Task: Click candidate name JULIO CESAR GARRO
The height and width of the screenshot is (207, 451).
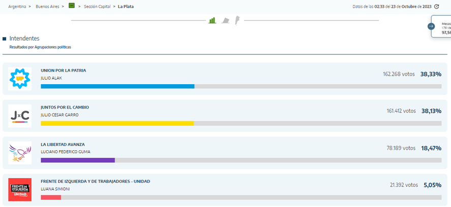Action: [x=59, y=115]
